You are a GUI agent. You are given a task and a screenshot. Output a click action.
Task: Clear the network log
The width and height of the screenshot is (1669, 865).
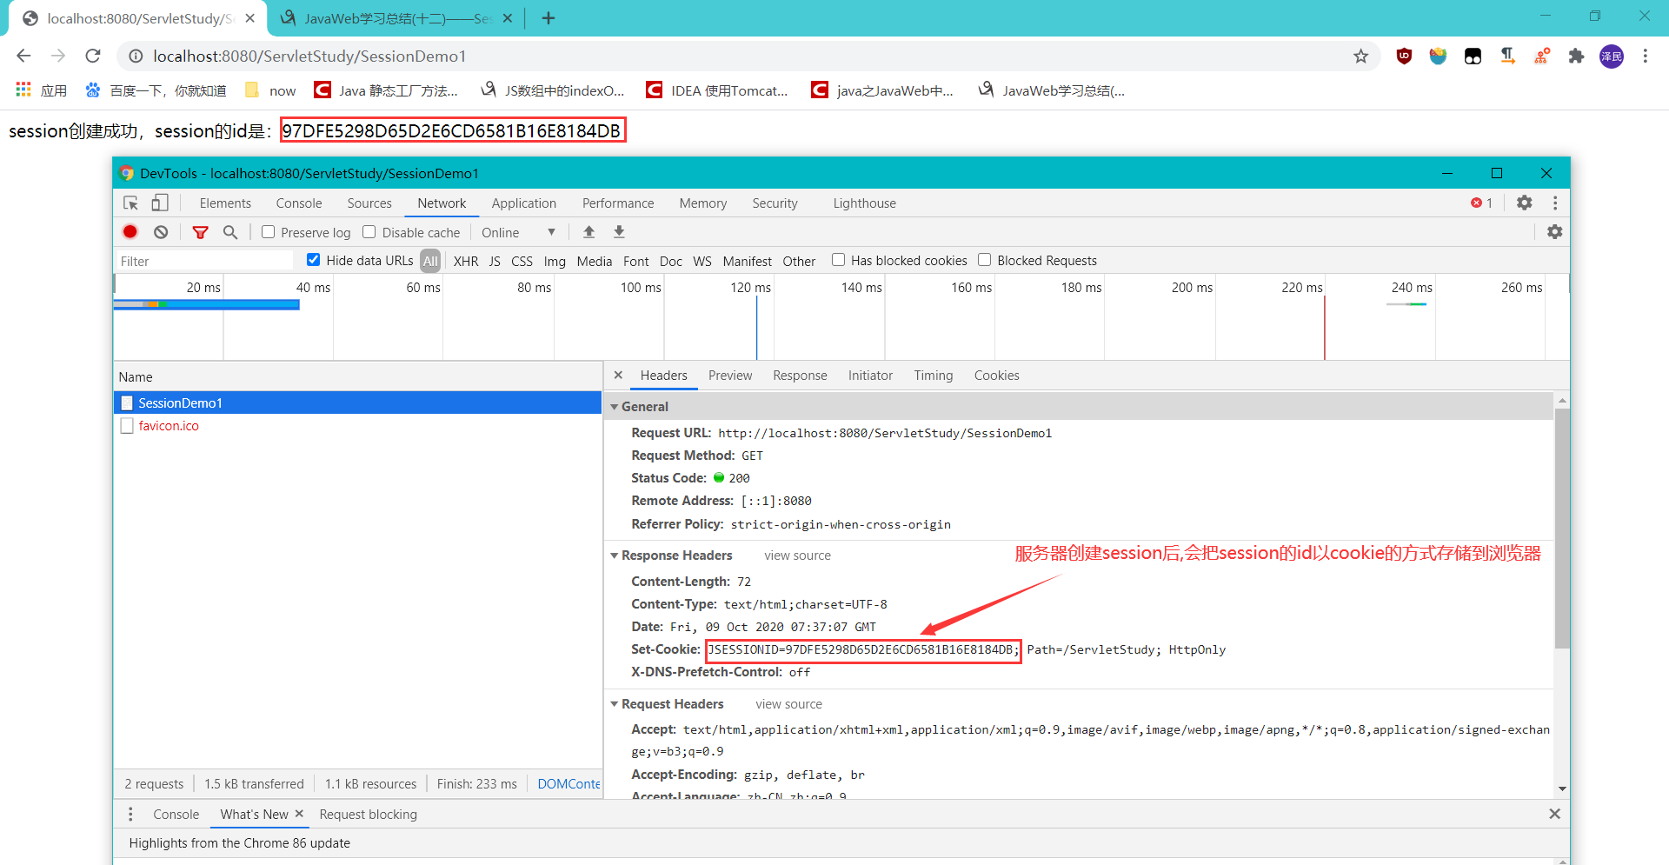pos(161,232)
